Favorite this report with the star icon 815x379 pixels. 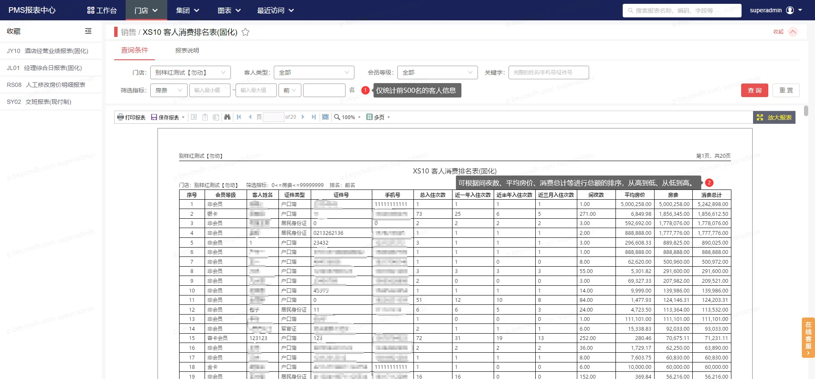(x=245, y=32)
